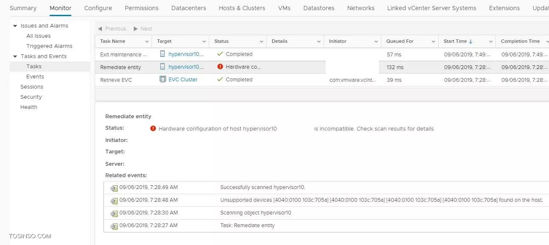Click green checkmark in Retrieve EVC row

(x=220, y=79)
